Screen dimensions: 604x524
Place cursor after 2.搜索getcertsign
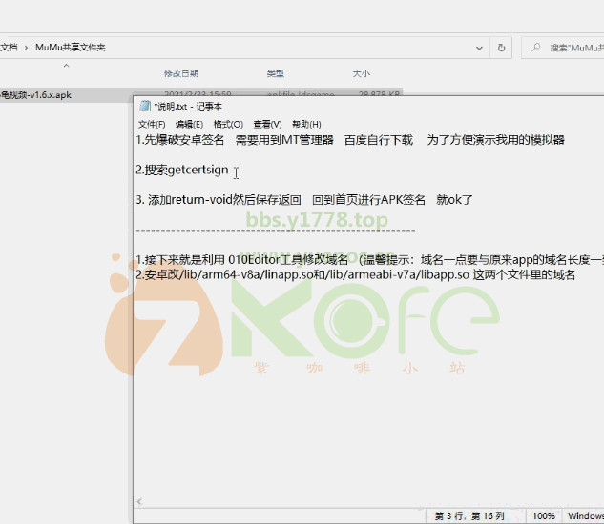tap(230, 170)
